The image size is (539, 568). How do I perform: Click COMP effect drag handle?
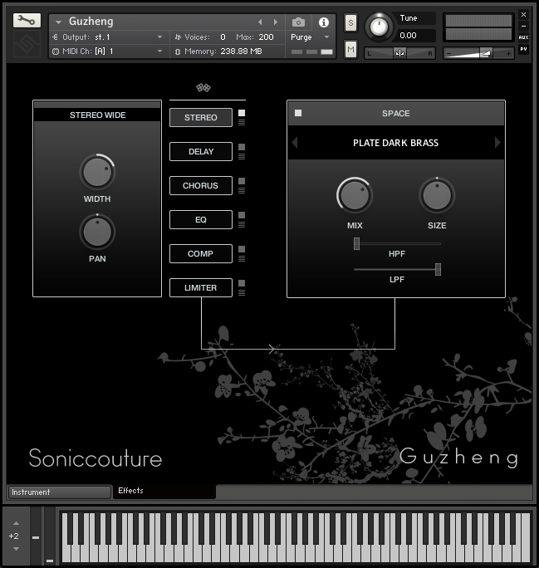tap(242, 258)
